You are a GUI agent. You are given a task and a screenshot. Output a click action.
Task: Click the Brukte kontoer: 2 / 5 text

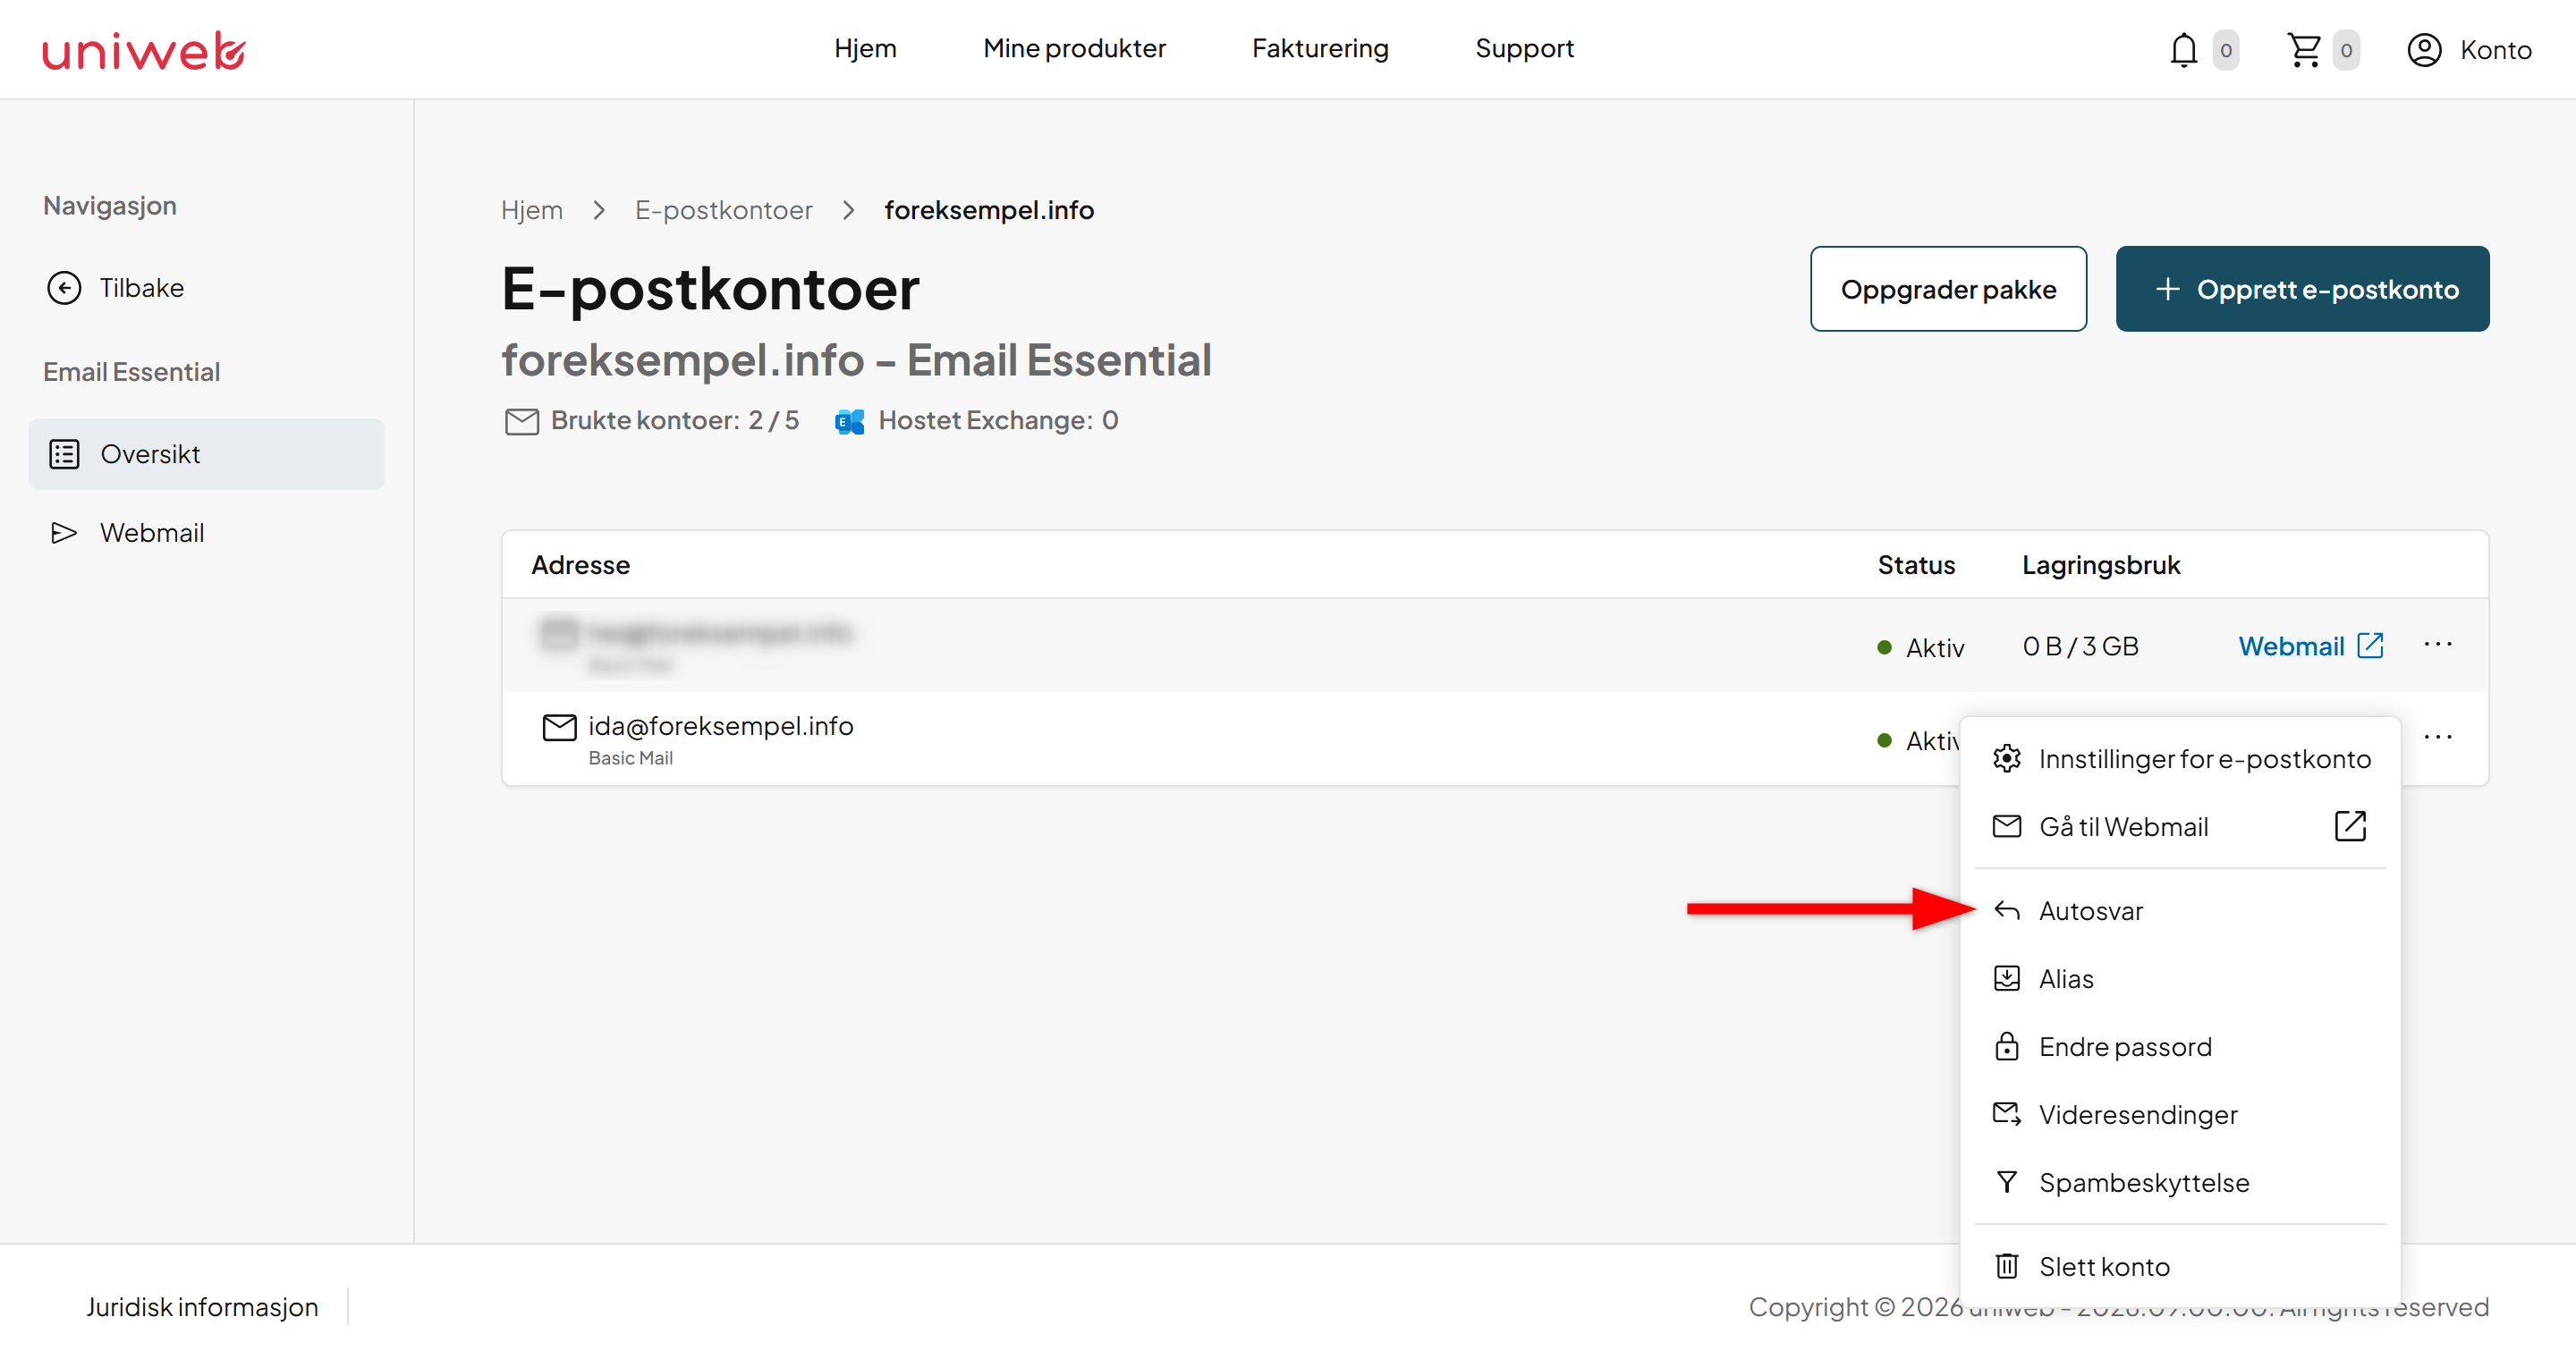(675, 420)
